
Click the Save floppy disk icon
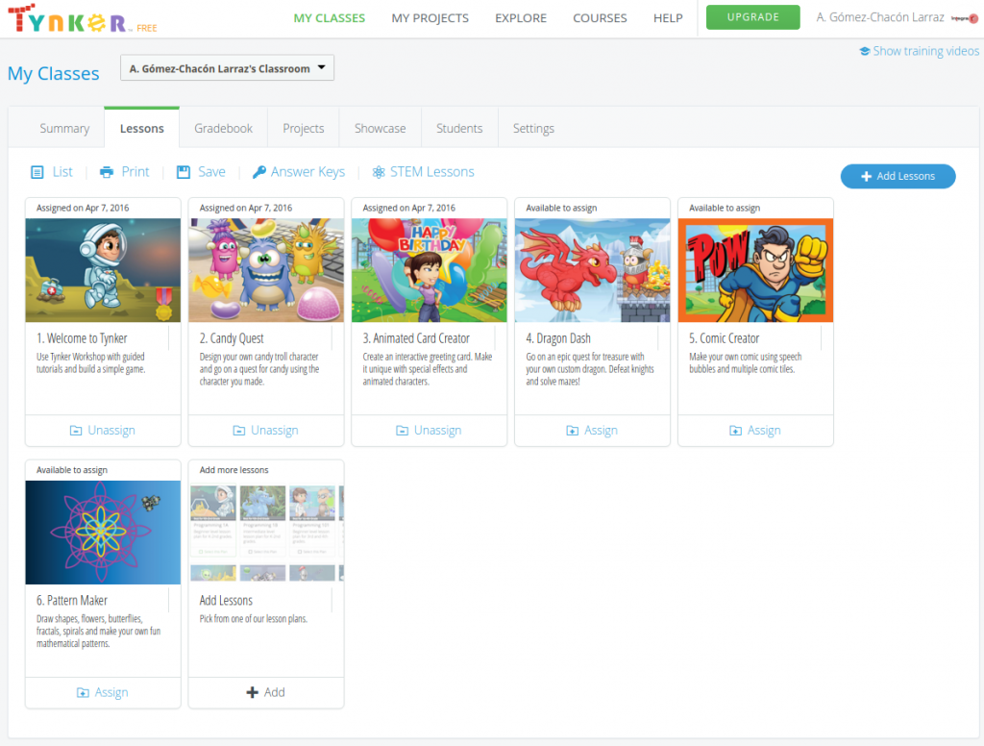coord(184,172)
